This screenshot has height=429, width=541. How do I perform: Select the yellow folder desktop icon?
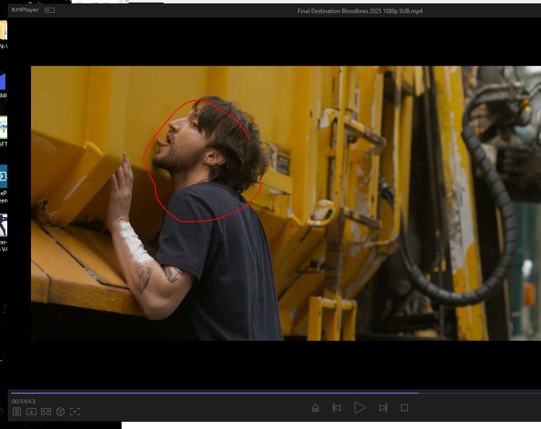pyautogui.click(x=3, y=31)
